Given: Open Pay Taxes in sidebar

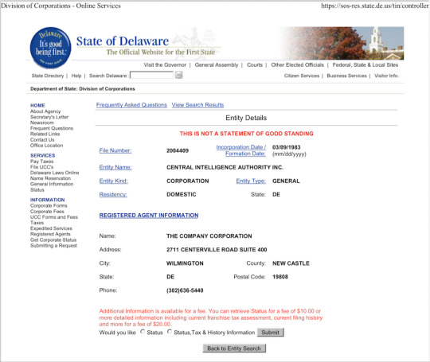Looking at the screenshot, I should coord(41,162).
